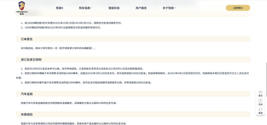Open the 看车 car viewing icon
Screen dimensions: 267x125
pos(260,93)
